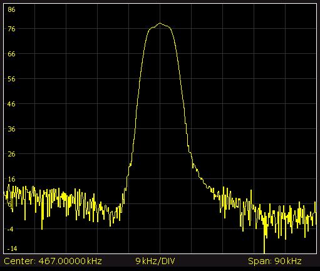320x271 pixels.
Task: Click the 16 level axis label
Action: tap(11, 179)
